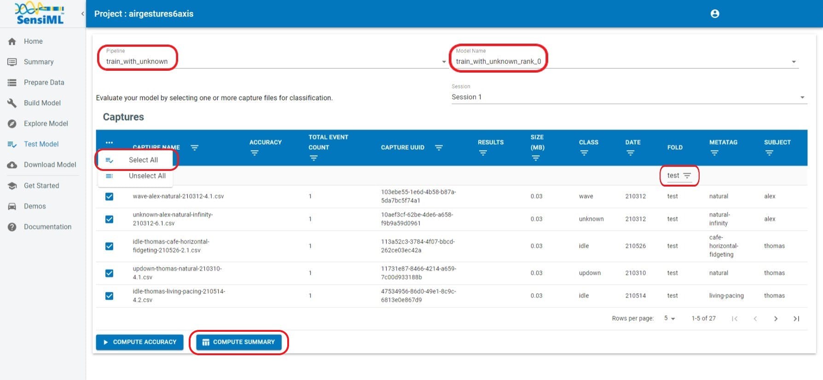
Task: Filter by Capture Name column
Action: [195, 147]
